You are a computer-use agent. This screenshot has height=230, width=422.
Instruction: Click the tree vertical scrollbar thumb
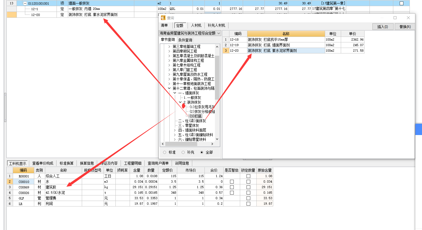pyautogui.click(x=217, y=78)
